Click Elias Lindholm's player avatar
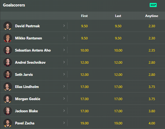The image size is (165, 129). [8, 87]
